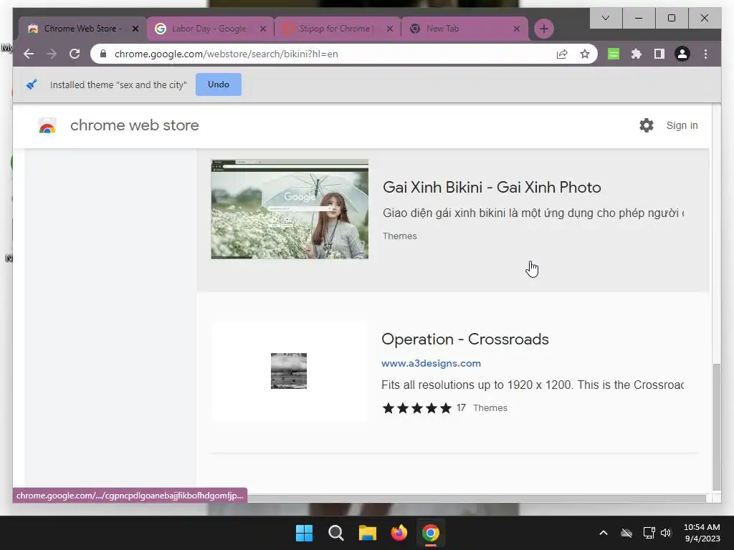Switch to the Labor Day - Google tab

tap(209, 29)
